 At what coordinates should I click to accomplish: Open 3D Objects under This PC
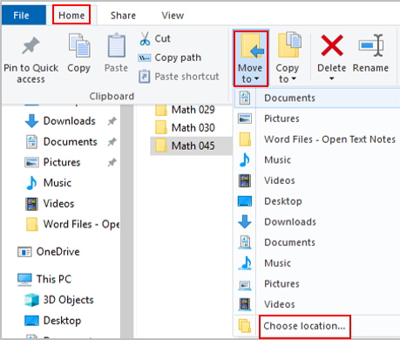[x=59, y=300]
